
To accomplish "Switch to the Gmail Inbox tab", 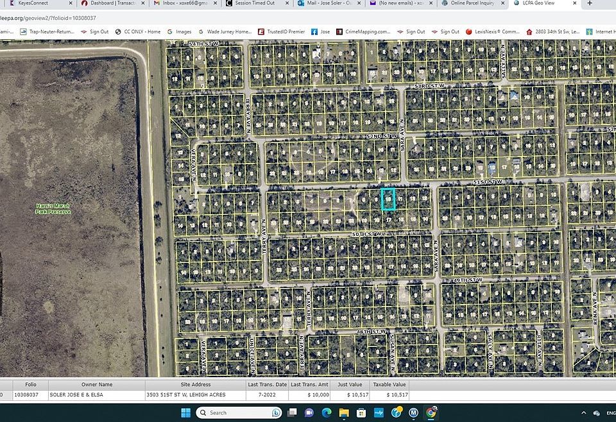I will pos(185,3).
